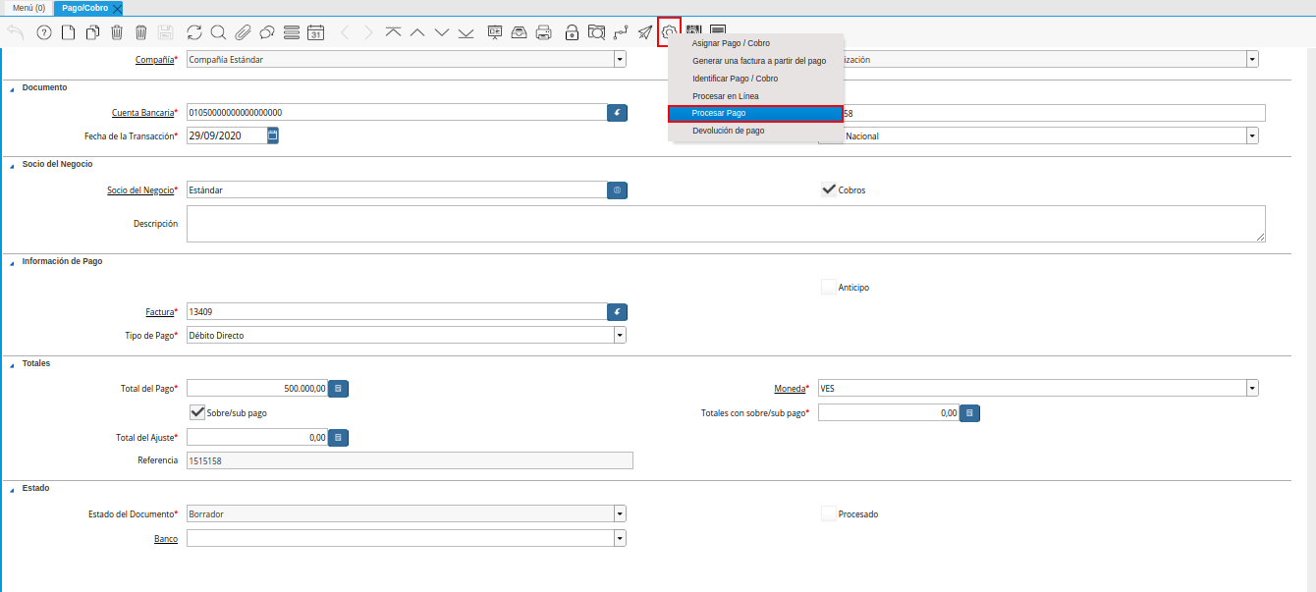Uncheck the Sobre/sub pago checkbox
The image size is (1316, 592).
(196, 413)
